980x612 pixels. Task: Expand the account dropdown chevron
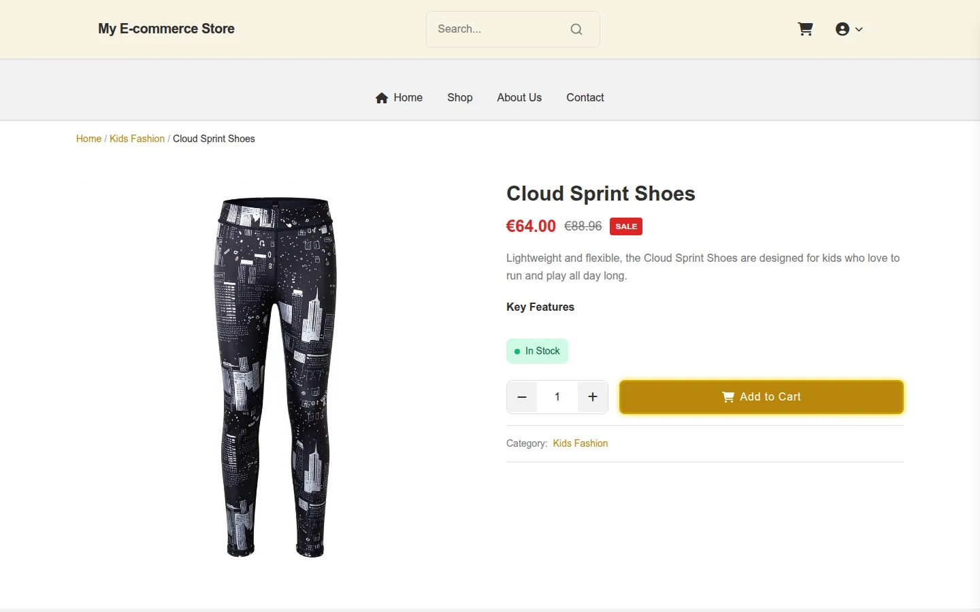(x=859, y=29)
